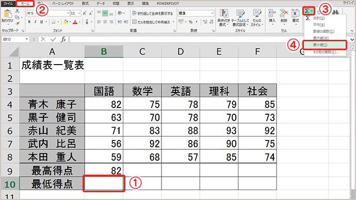The width and height of the screenshot is (356, 200).
Task: Click the insert function fx icon
Action: click(x=63, y=39)
